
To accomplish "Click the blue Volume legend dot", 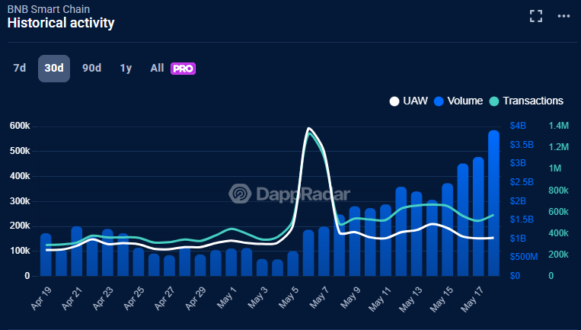I will (x=439, y=101).
